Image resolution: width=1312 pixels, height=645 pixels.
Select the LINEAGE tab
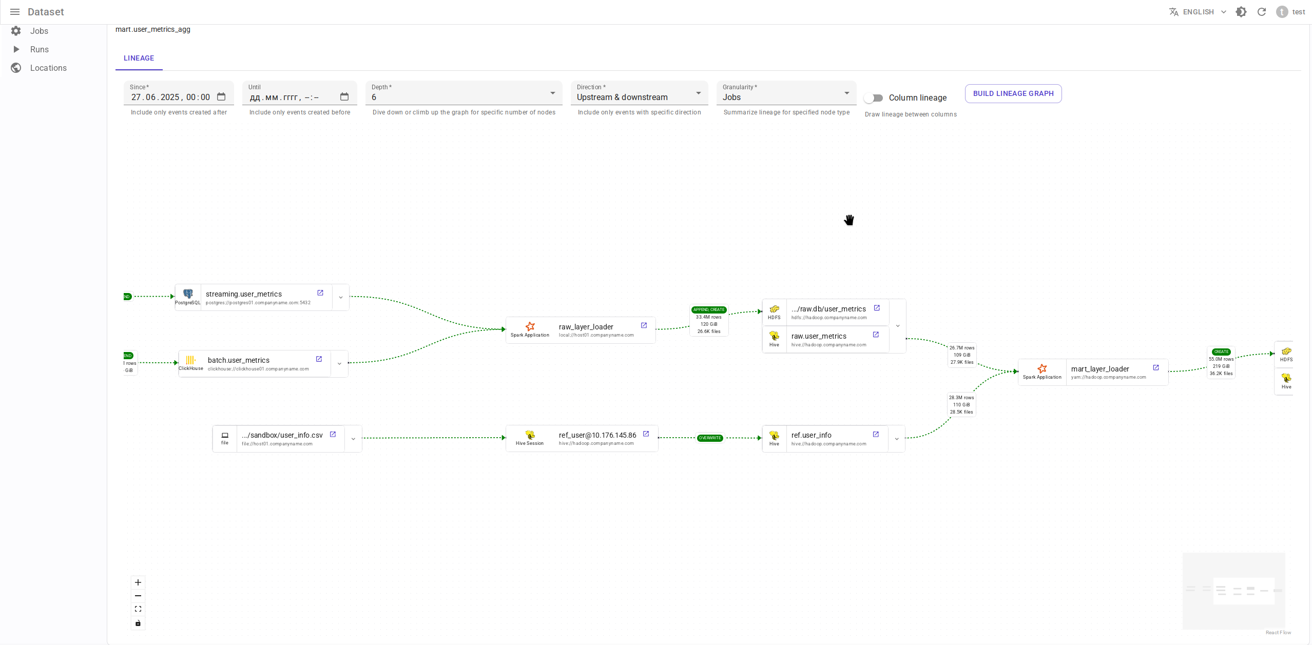[139, 58]
